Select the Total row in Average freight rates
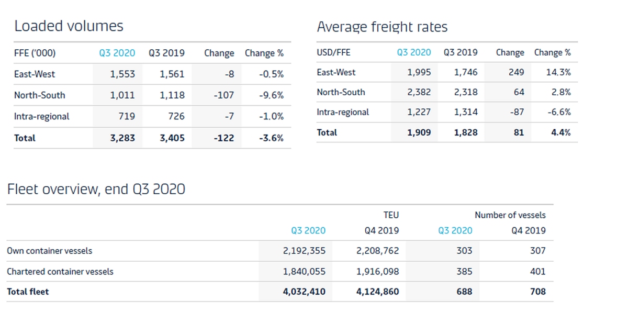This screenshot has height=323, width=628. tap(326, 132)
